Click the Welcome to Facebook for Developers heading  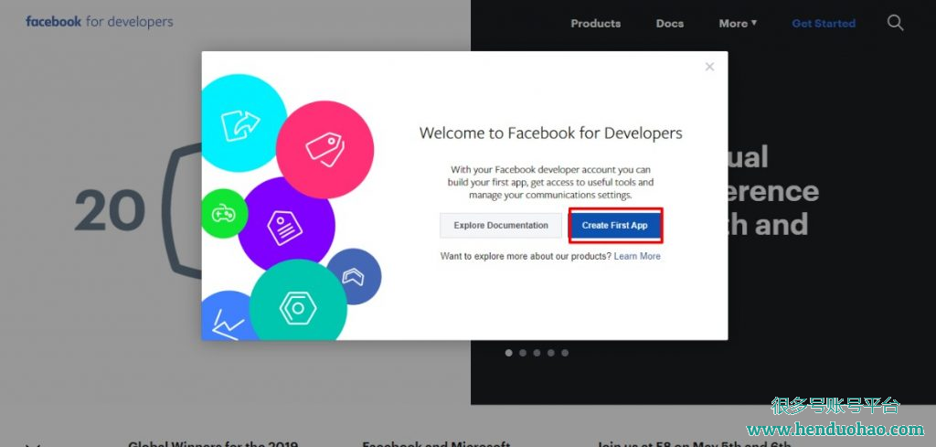coord(550,133)
